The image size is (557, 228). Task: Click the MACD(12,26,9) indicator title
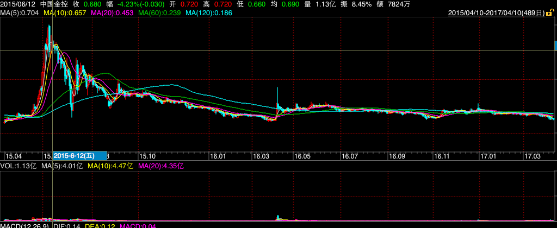(x=24, y=225)
